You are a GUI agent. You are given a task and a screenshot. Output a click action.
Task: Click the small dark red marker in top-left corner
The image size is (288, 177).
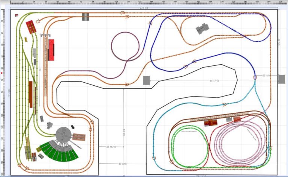[x=16, y=16]
